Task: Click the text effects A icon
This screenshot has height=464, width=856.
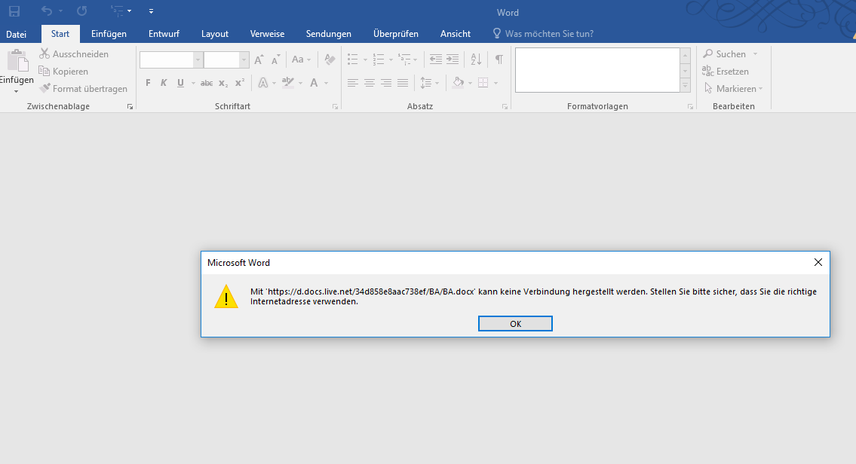Action: (x=263, y=83)
